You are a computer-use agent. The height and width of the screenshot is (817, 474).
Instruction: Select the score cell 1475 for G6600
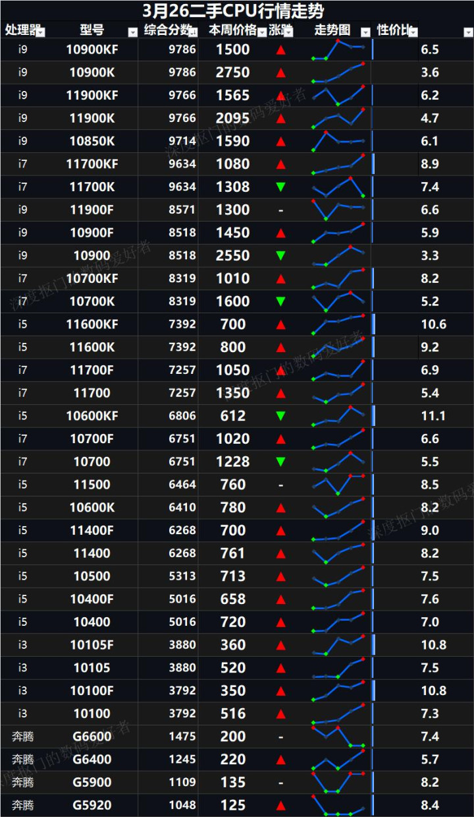click(182, 737)
